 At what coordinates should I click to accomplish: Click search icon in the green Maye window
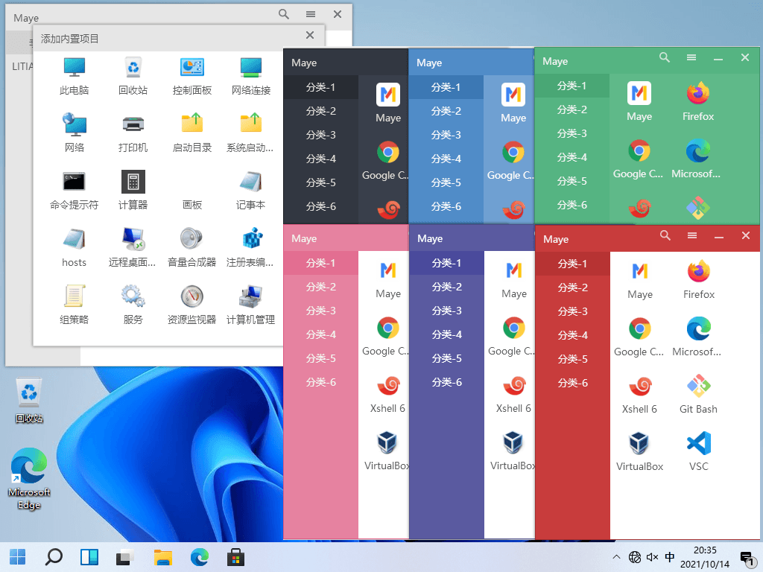pyautogui.click(x=665, y=58)
